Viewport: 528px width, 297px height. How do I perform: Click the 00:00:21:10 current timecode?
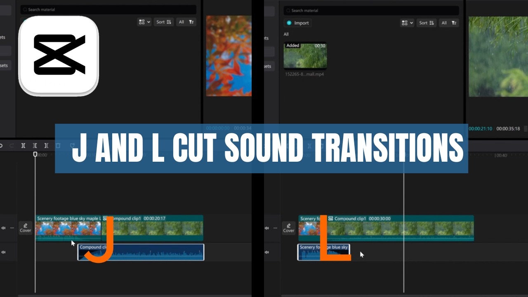click(481, 129)
